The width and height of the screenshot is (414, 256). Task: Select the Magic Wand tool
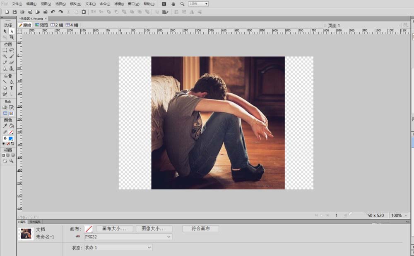pyautogui.click(x=5, y=56)
